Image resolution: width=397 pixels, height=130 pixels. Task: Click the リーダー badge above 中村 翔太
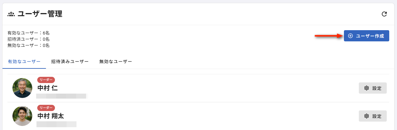coord(46,108)
